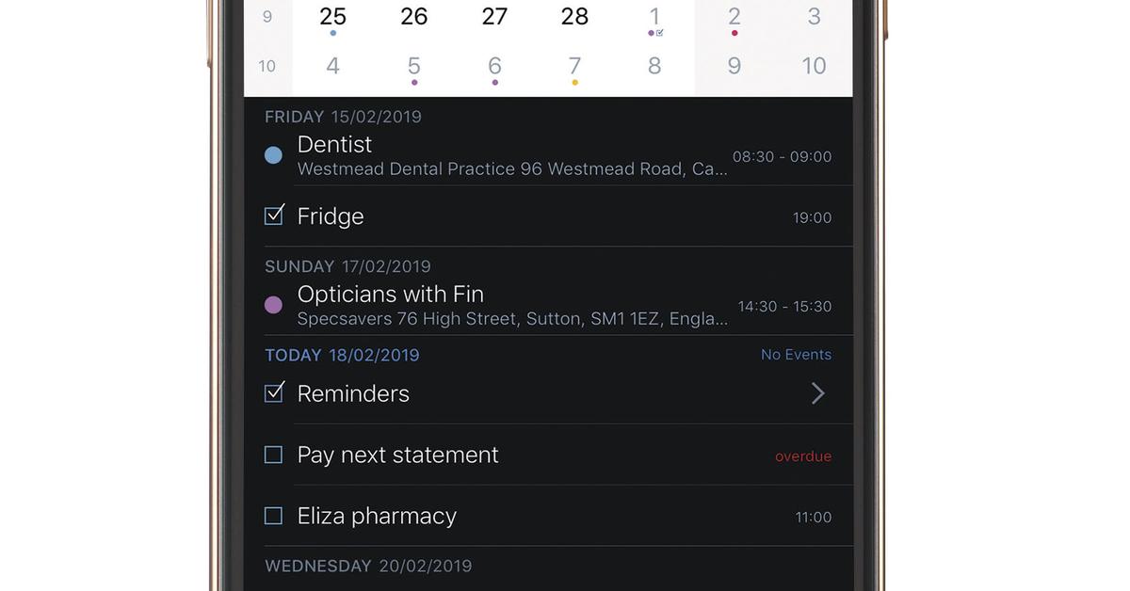Jump to TODAY 18/02/2019 header
The height and width of the screenshot is (591, 1130).
point(342,356)
